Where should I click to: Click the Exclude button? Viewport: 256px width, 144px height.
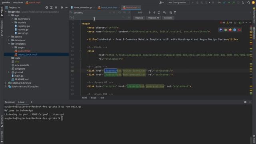168,18
